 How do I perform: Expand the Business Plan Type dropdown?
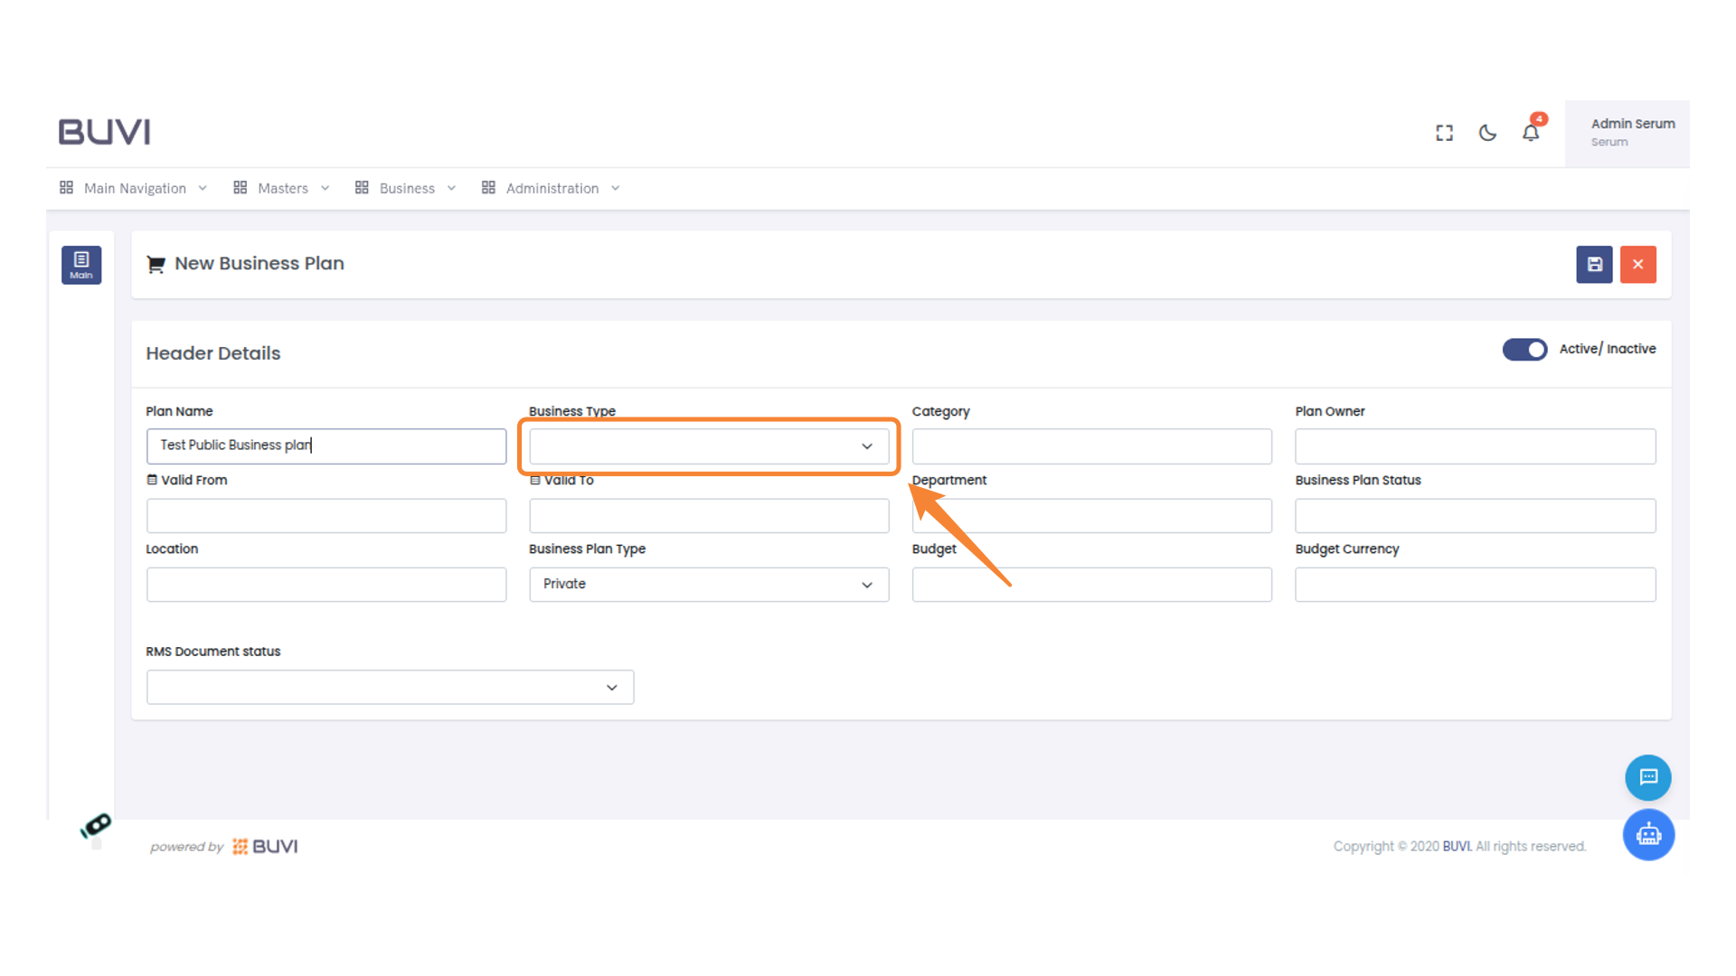(709, 585)
